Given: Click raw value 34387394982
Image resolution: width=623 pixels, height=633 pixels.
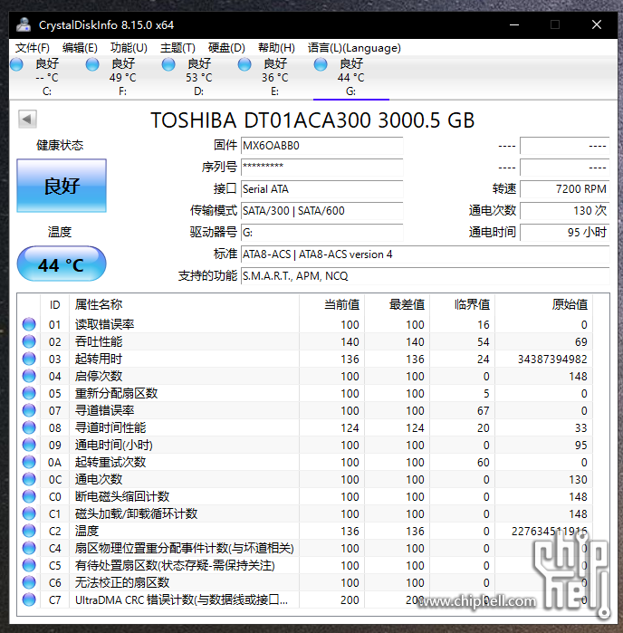Looking at the screenshot, I should (552, 359).
